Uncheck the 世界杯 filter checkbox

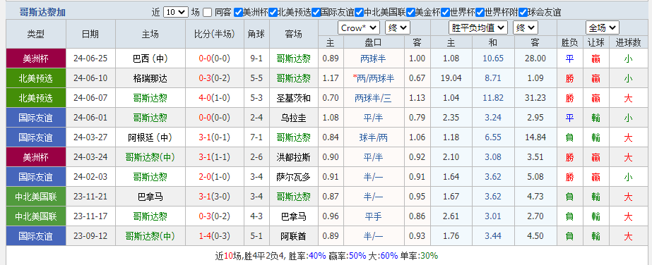pyautogui.click(x=445, y=13)
